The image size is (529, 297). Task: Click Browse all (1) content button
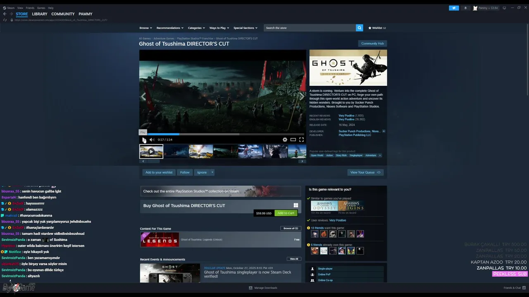pyautogui.click(x=291, y=229)
